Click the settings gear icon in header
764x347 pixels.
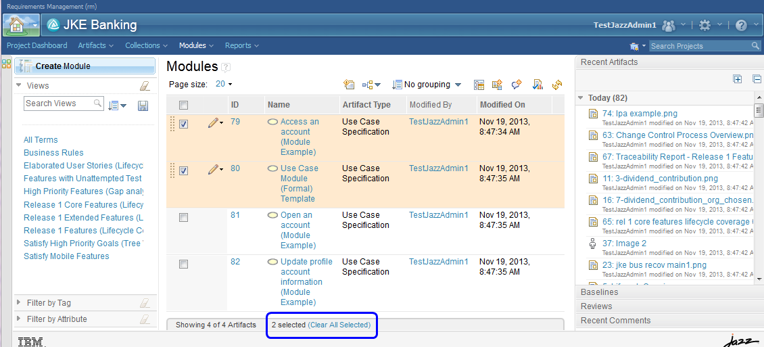pyautogui.click(x=705, y=25)
